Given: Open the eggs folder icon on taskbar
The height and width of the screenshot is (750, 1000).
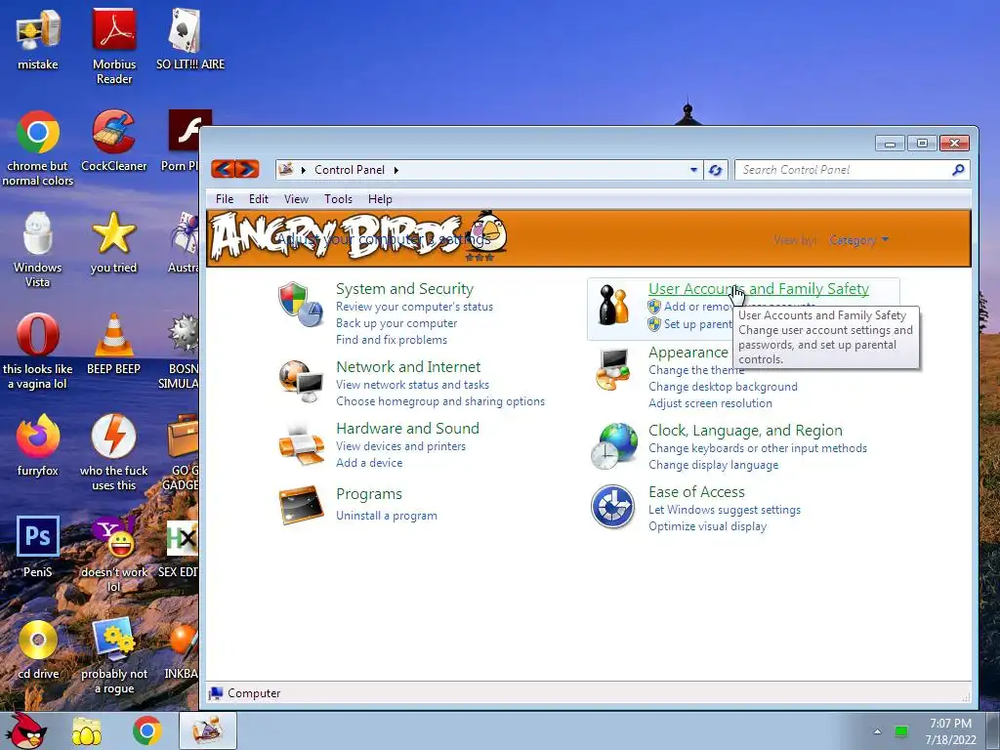Looking at the screenshot, I should [x=86, y=731].
